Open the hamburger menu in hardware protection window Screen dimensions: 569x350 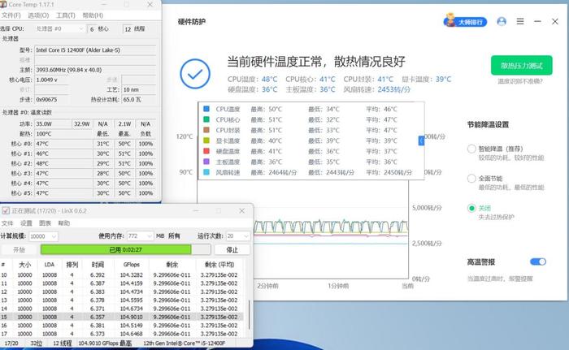coord(520,21)
